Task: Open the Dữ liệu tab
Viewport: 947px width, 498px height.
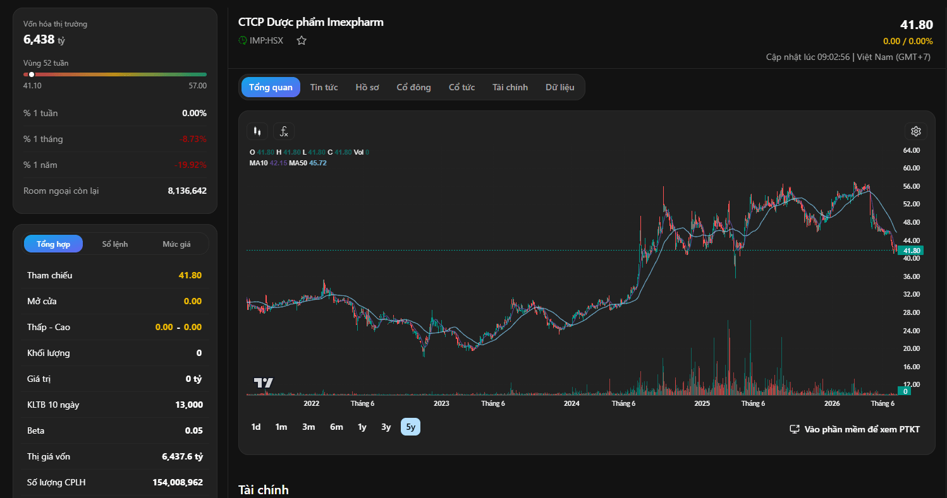Action: coord(560,87)
